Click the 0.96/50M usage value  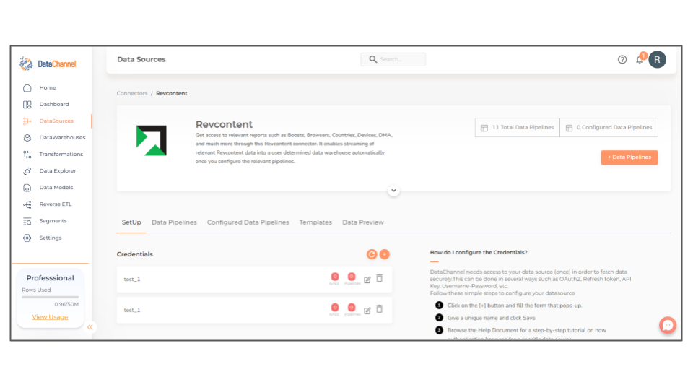click(x=66, y=304)
